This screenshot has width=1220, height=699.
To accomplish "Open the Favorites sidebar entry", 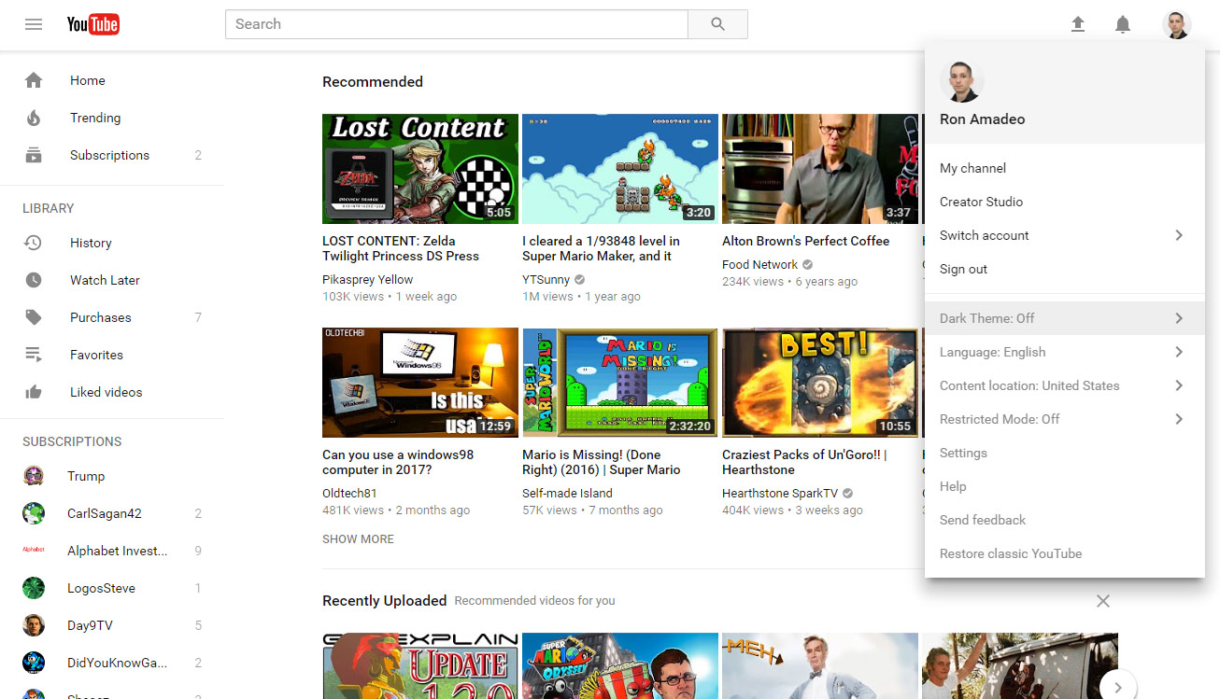I will pyautogui.click(x=112, y=355).
